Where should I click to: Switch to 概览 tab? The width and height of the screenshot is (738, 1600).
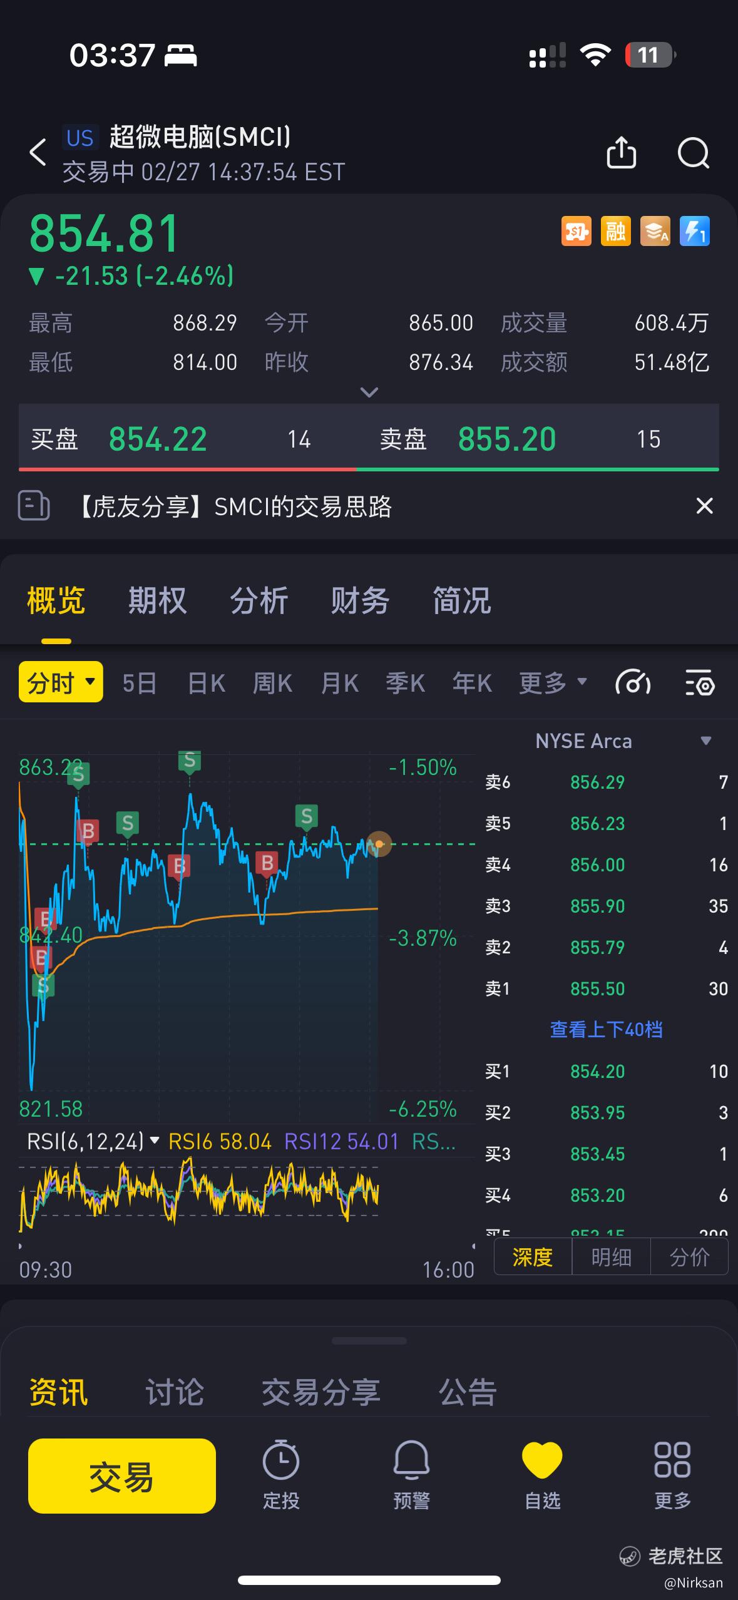tap(56, 600)
